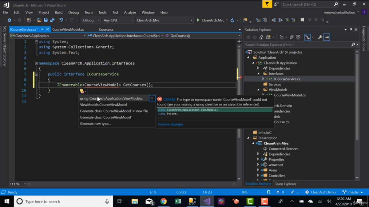Click the lightbulb quick actions icon
This screenshot has width=369, height=207.
82,91
